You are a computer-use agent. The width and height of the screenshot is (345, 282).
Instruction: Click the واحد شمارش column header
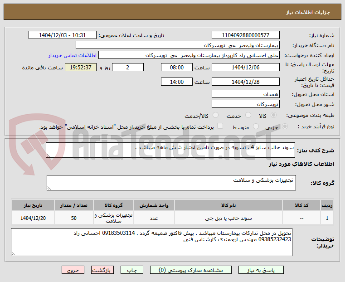pos(154,205)
